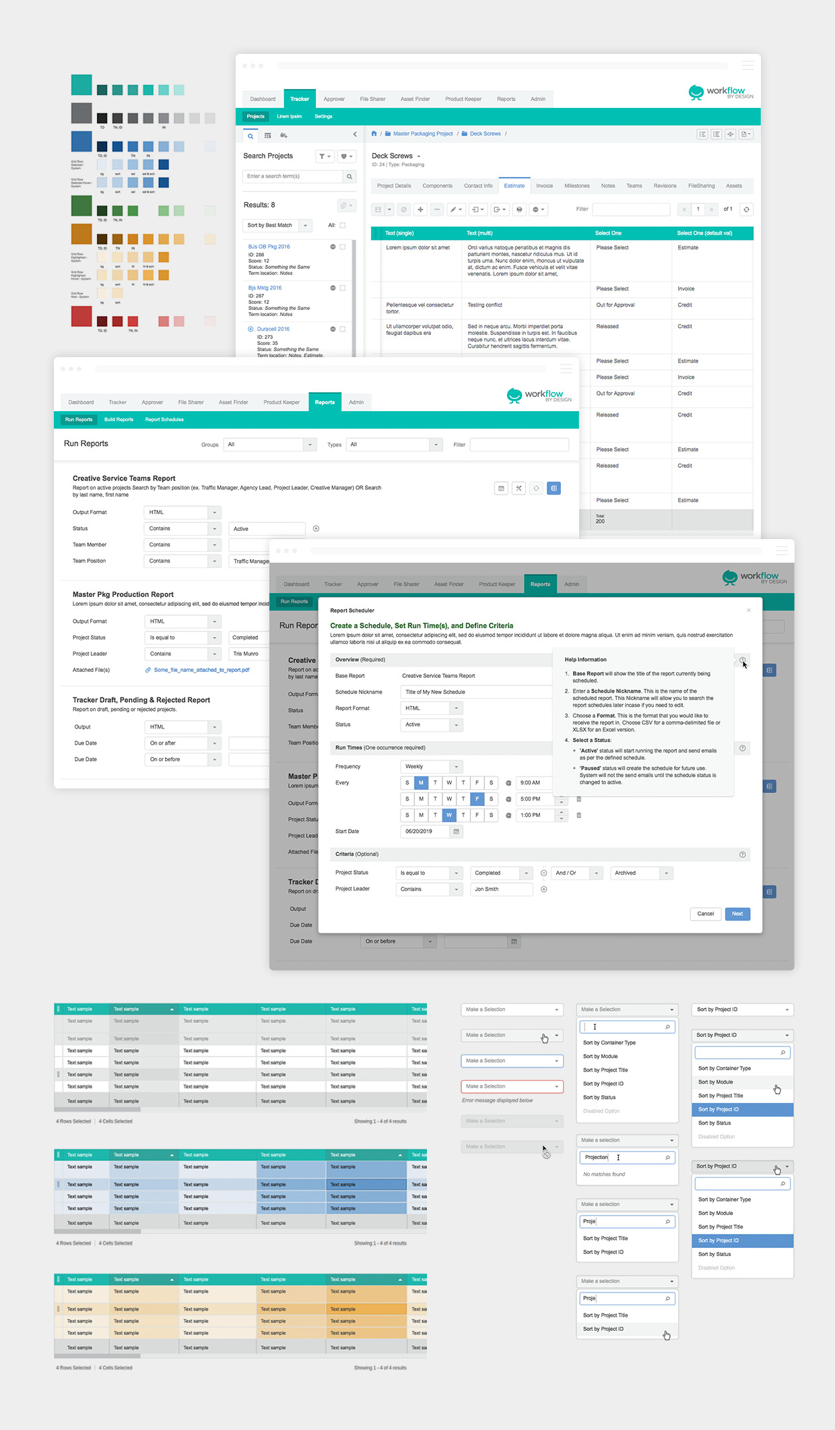Click the blue run icon for Creative Service Teams Report
This screenshot has height=1430, width=835.
(554, 489)
